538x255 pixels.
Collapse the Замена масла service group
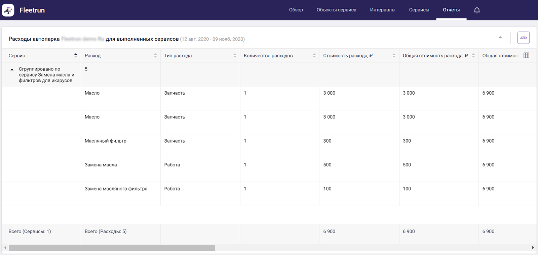coord(12,69)
